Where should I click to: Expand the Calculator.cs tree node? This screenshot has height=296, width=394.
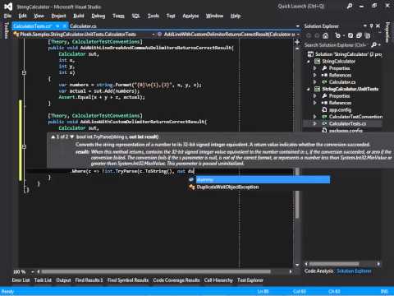coord(314,82)
